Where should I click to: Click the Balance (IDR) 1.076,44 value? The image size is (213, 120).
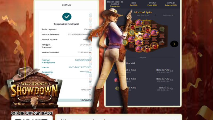click(x=171, y=3)
